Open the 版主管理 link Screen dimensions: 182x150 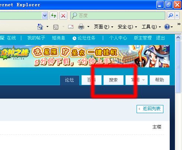pyautogui.click(x=143, y=38)
